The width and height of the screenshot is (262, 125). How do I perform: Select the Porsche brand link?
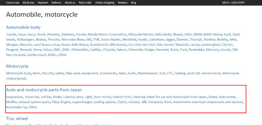pyautogui.click(x=54, y=40)
